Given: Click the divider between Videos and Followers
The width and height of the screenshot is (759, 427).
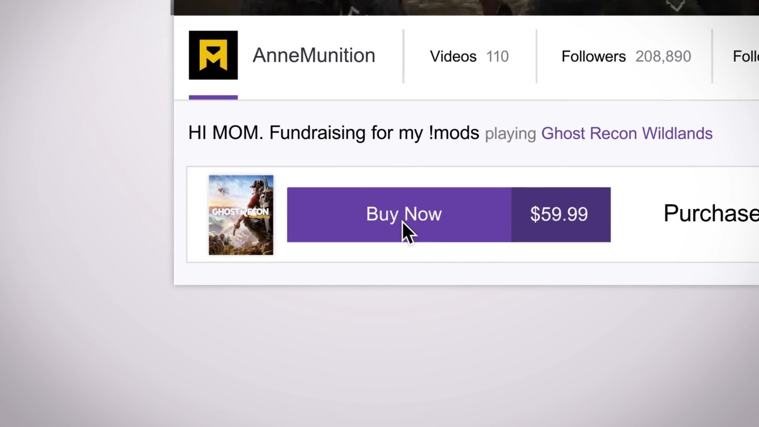Looking at the screenshot, I should coord(536,56).
